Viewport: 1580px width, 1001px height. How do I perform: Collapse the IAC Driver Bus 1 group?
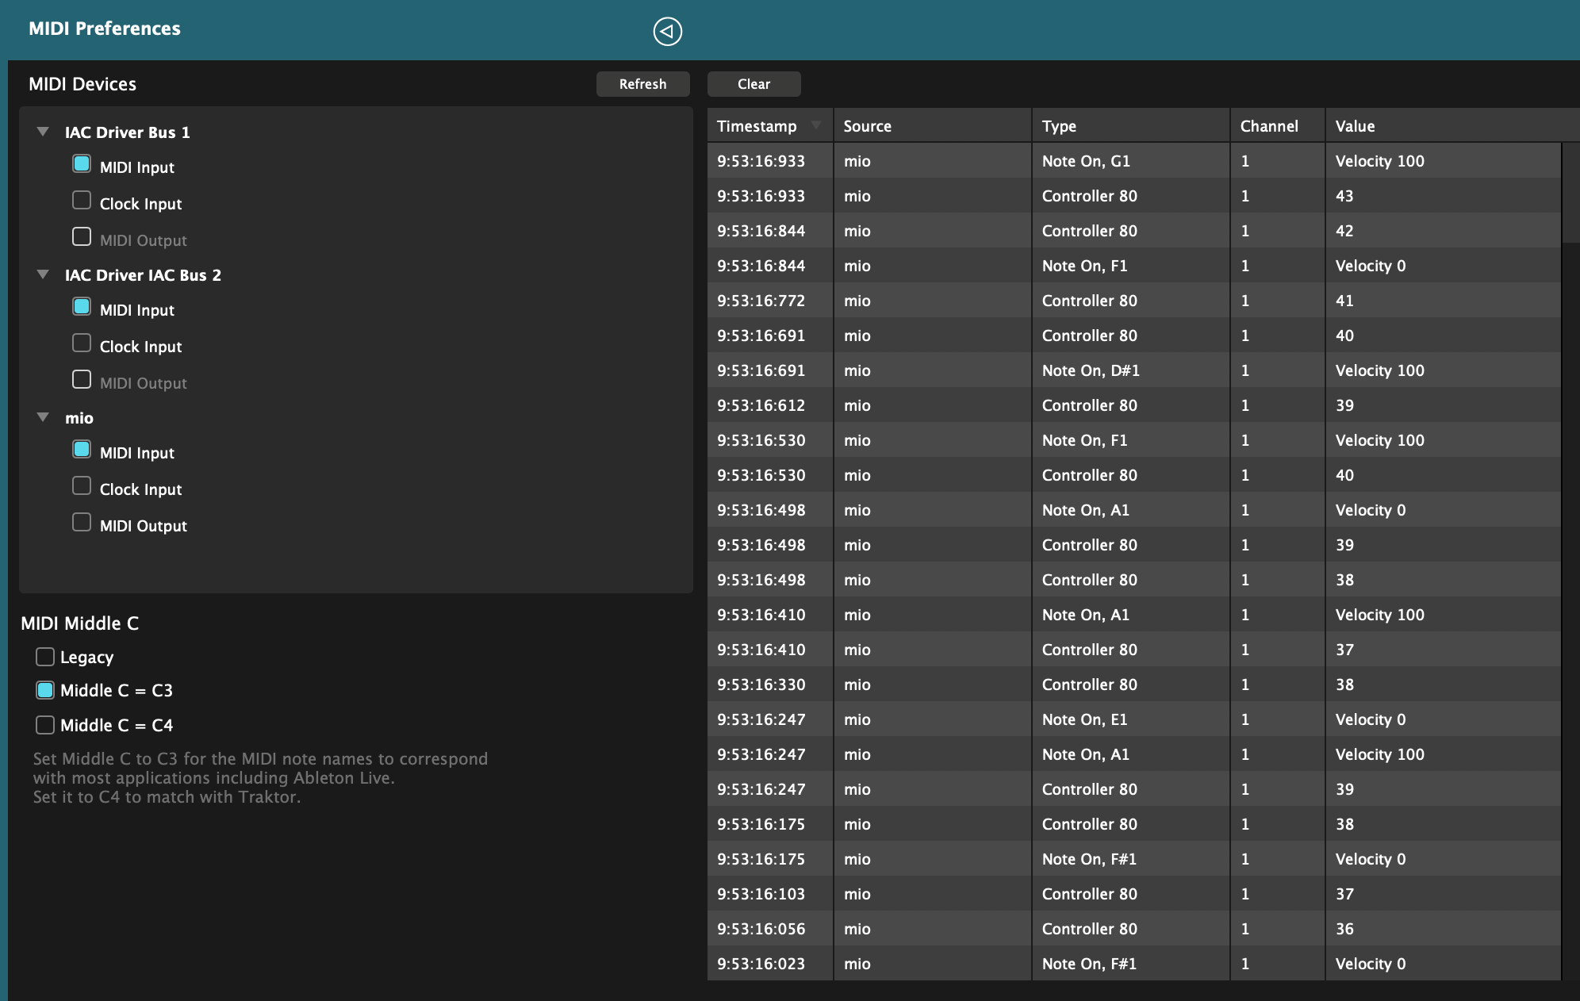(43, 132)
